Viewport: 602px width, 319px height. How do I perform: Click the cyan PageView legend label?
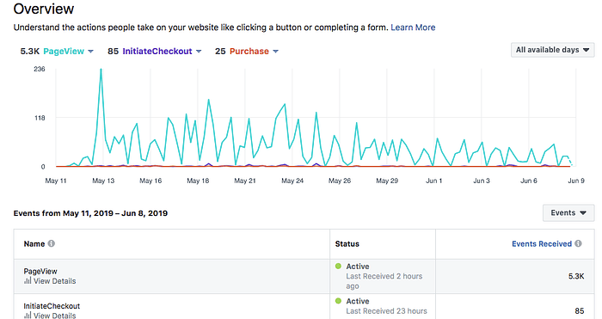coord(64,51)
